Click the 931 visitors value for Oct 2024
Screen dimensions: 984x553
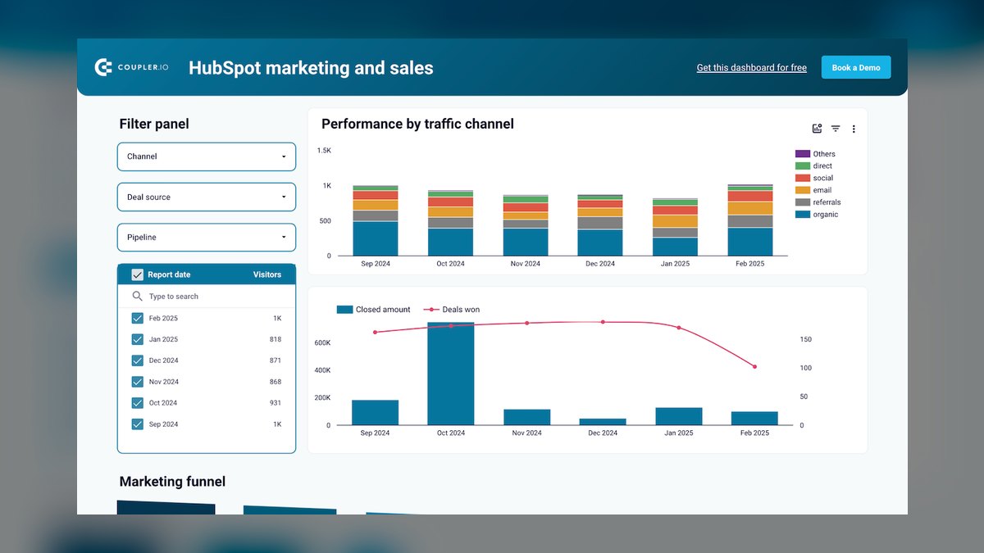[275, 403]
